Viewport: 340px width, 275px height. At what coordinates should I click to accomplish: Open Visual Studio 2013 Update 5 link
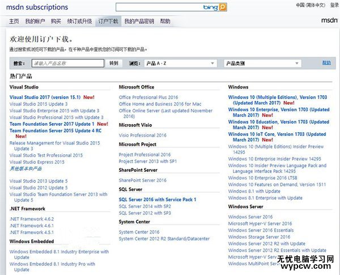click(x=39, y=181)
